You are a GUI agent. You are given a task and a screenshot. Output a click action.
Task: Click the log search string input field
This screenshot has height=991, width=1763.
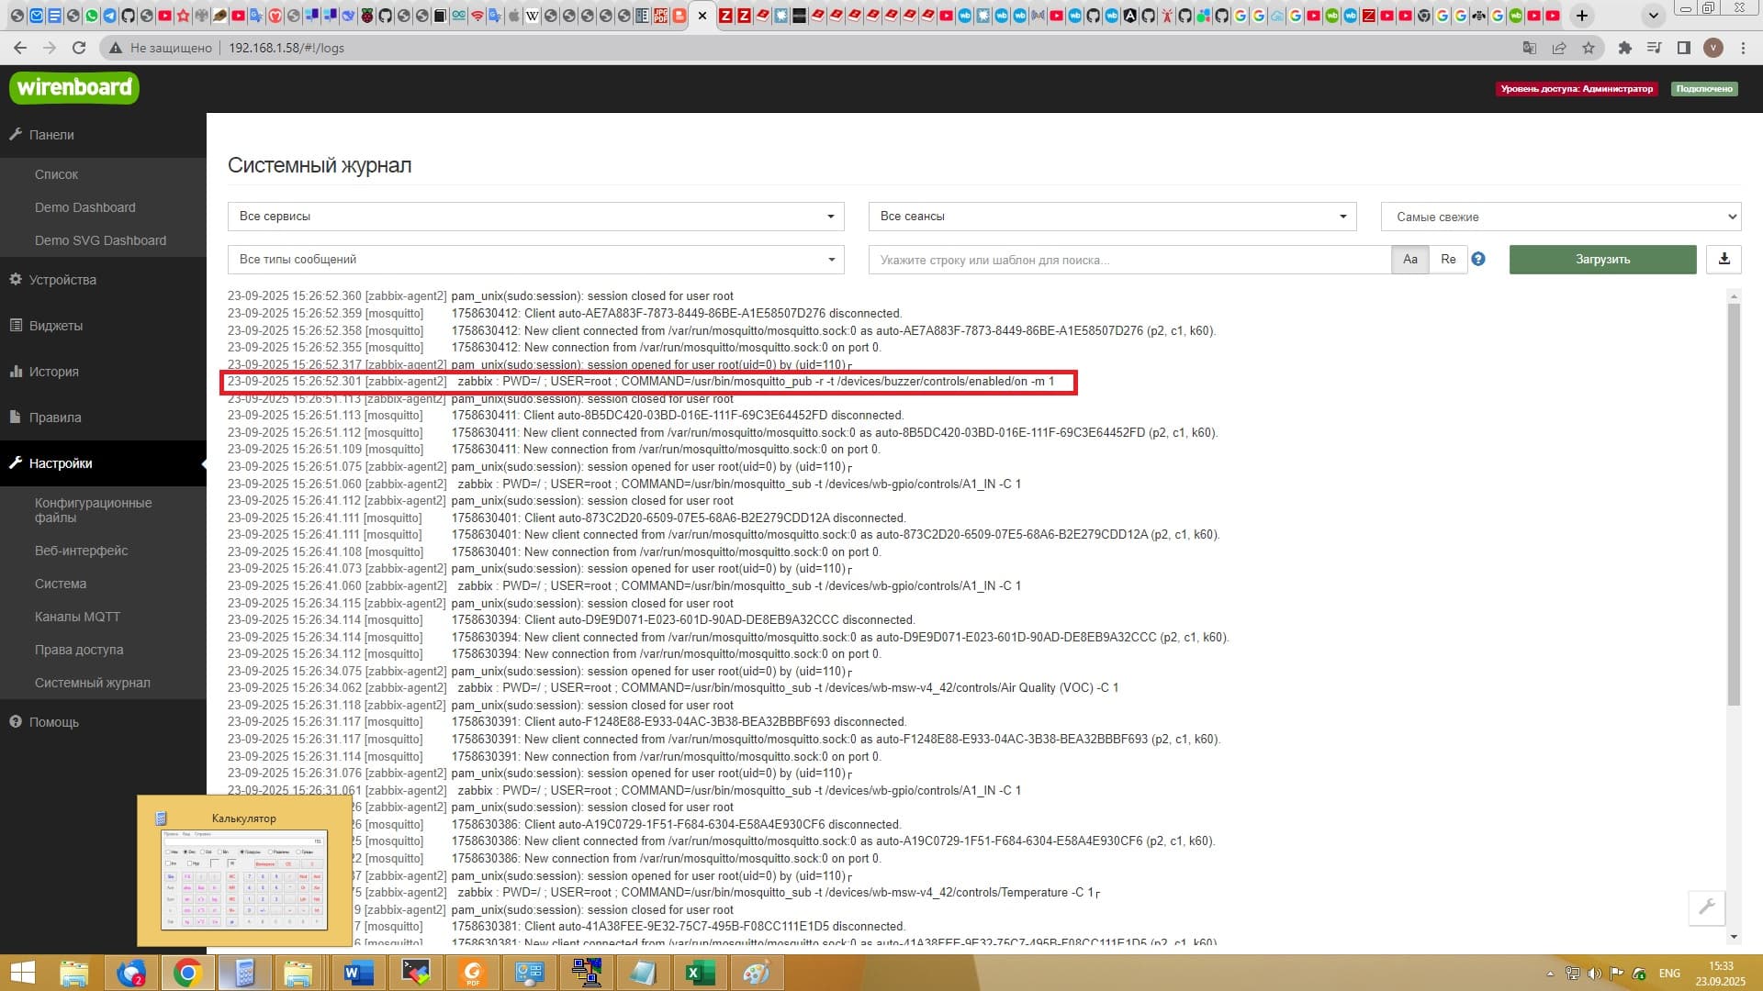1129,260
